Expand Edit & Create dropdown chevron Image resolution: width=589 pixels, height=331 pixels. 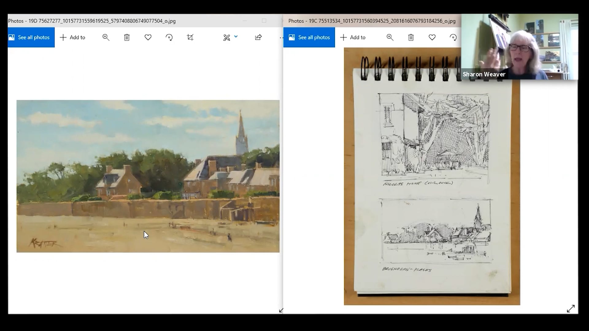pyautogui.click(x=236, y=36)
